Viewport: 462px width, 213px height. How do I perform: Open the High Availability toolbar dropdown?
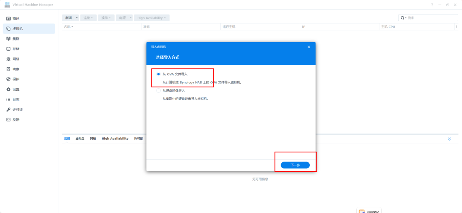click(x=152, y=18)
